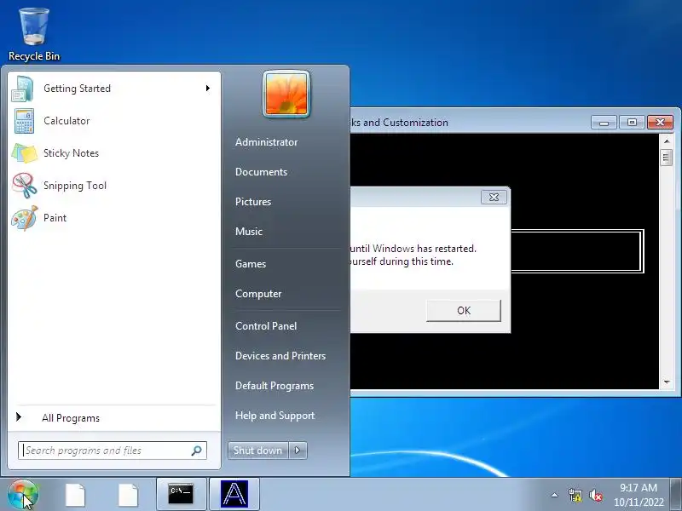Close the Customization window

click(660, 123)
